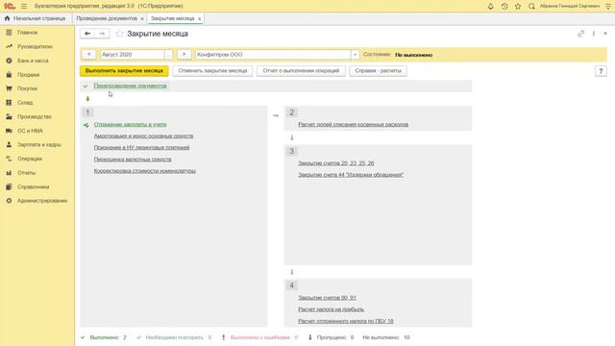615x346 pixels.
Task: Click the search magnifier icon
Action: point(531,7)
